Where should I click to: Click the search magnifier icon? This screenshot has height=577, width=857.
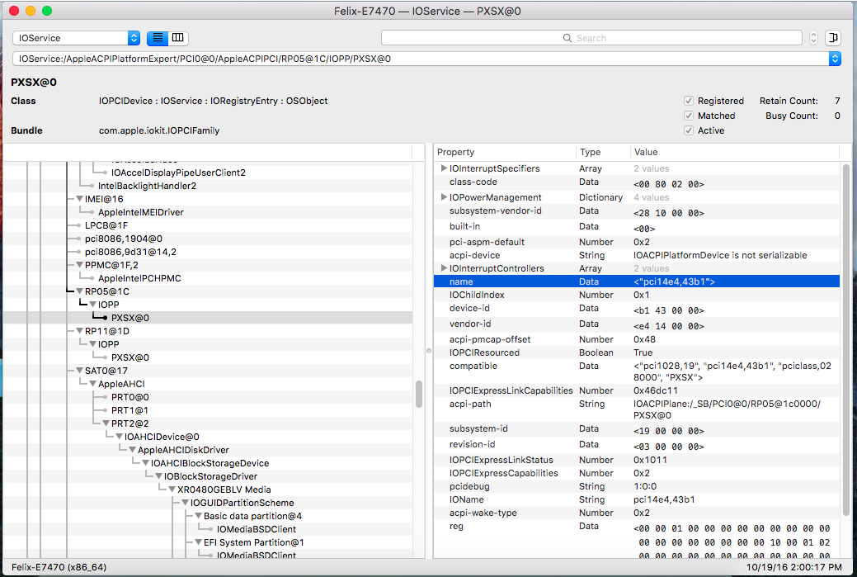tap(567, 38)
